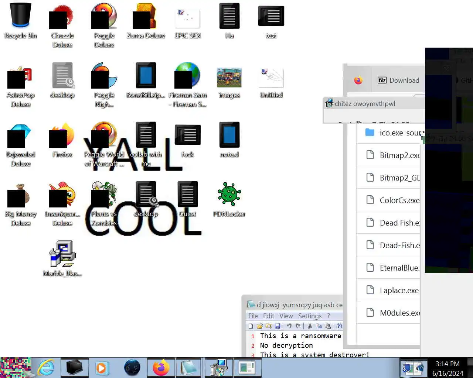Launch Chuzzle Deluxe from the desktop
Screen dimensions: 473x378
pyautogui.click(x=62, y=25)
